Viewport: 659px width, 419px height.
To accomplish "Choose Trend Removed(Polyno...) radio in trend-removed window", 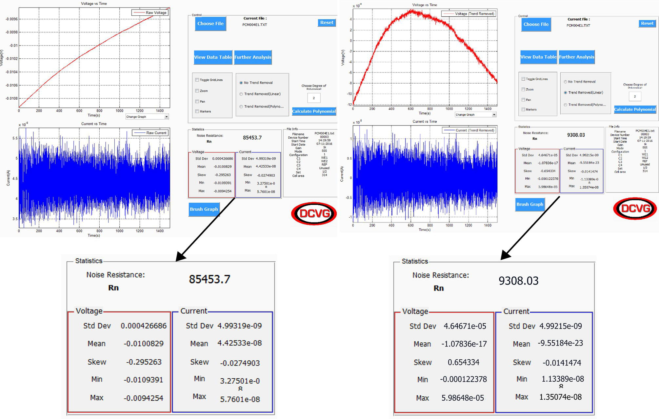I will [565, 105].
